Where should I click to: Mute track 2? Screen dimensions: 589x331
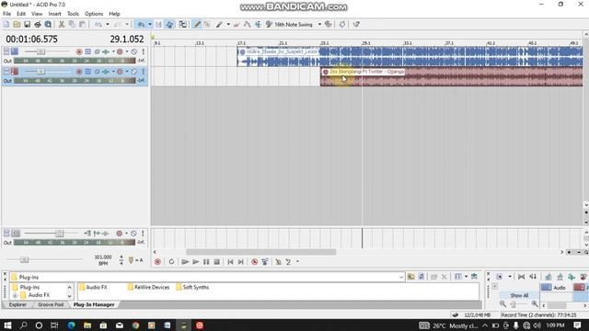click(x=133, y=72)
